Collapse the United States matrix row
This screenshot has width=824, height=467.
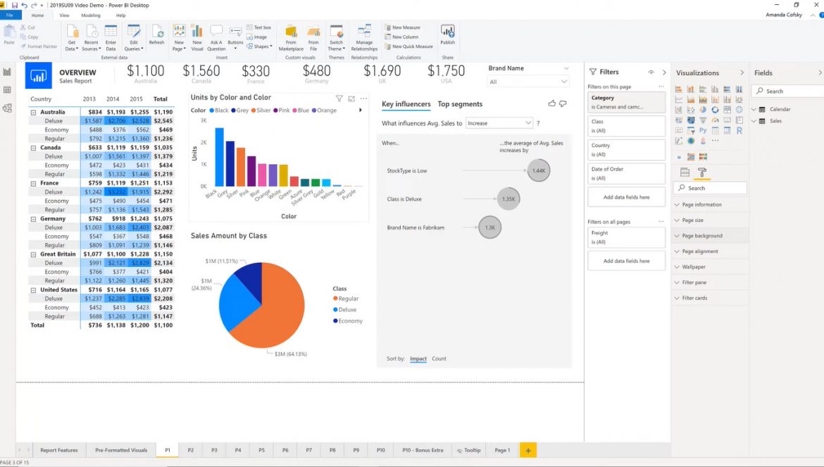(x=33, y=290)
